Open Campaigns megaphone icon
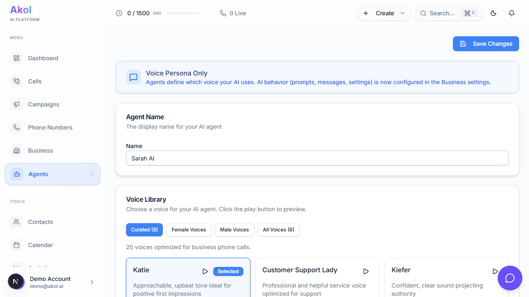This screenshot has width=529, height=297. tap(17, 104)
